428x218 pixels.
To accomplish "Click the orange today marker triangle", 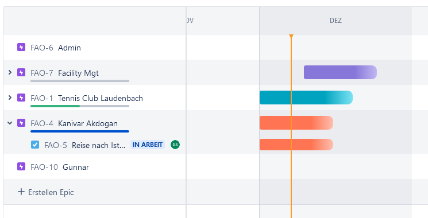I will 291,36.
